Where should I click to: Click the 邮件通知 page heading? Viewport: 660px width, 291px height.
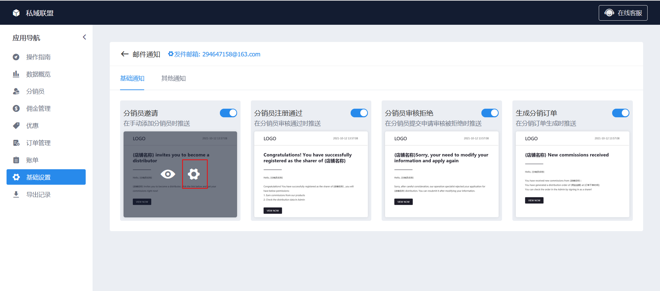[x=146, y=54]
